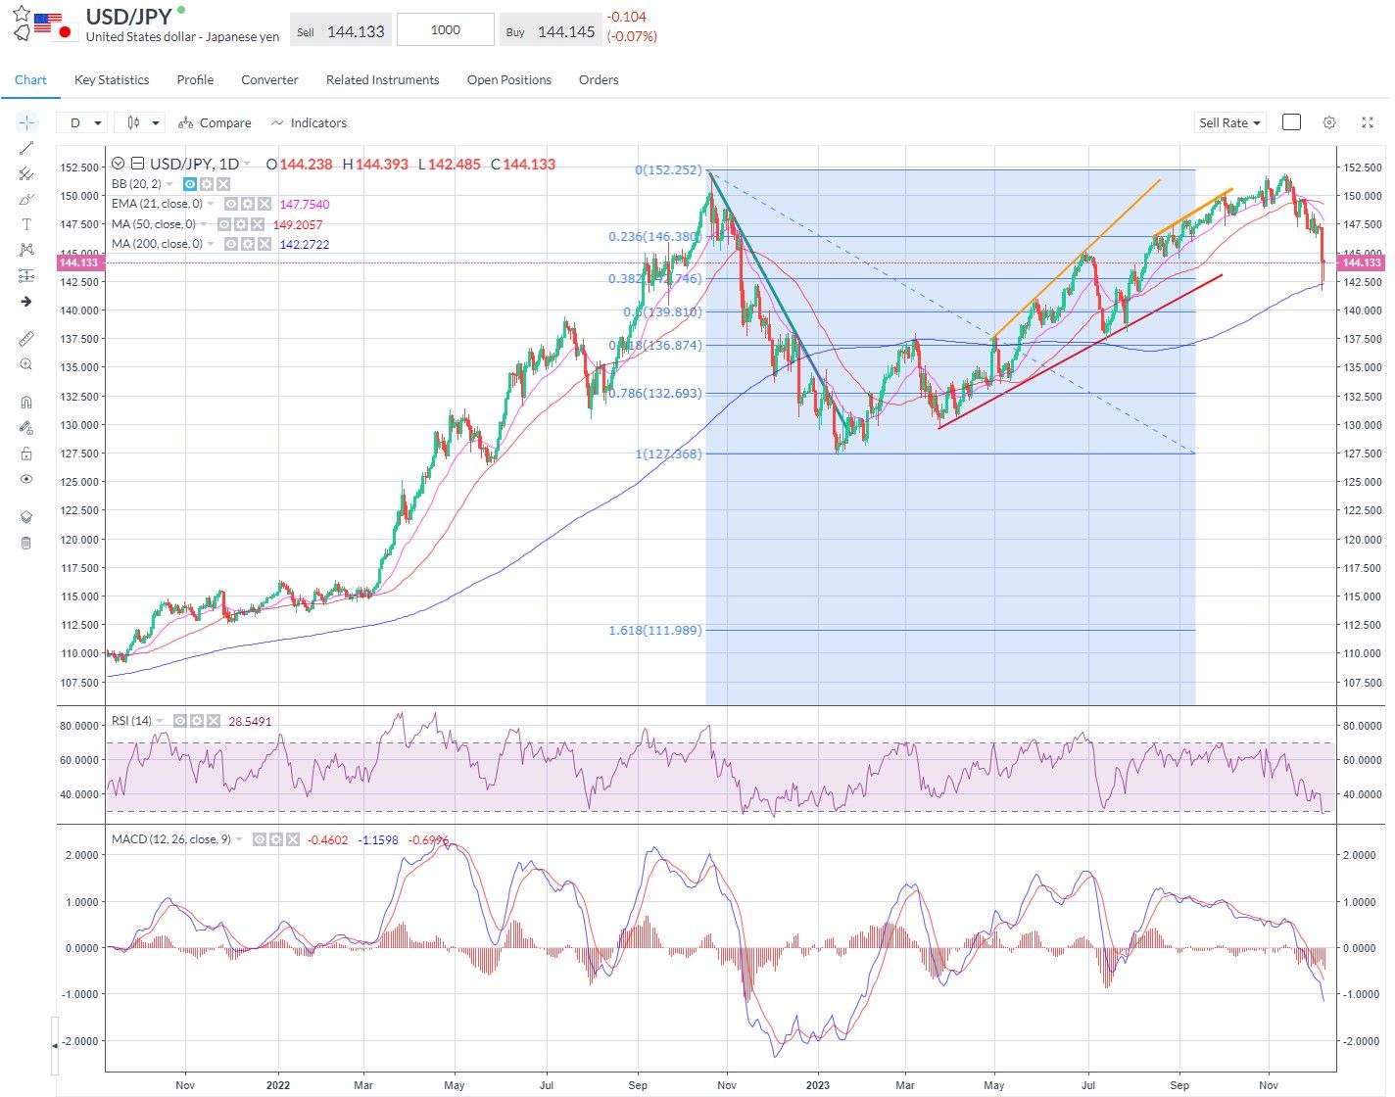Toggle magnet mode in left toolbar
The image size is (1395, 1097).
tap(26, 402)
